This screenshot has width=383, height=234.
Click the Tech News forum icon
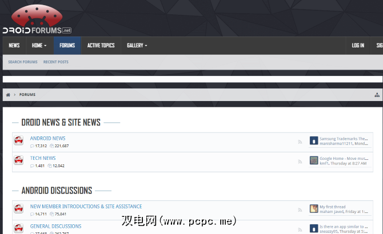(18, 160)
